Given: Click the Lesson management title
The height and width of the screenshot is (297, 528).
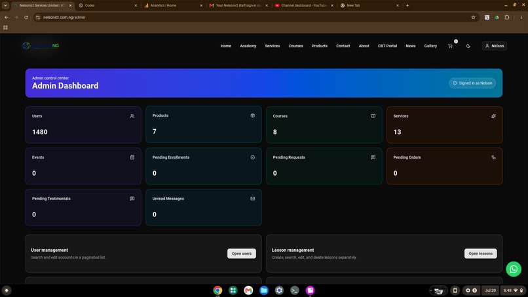Looking at the screenshot, I should click(x=293, y=250).
